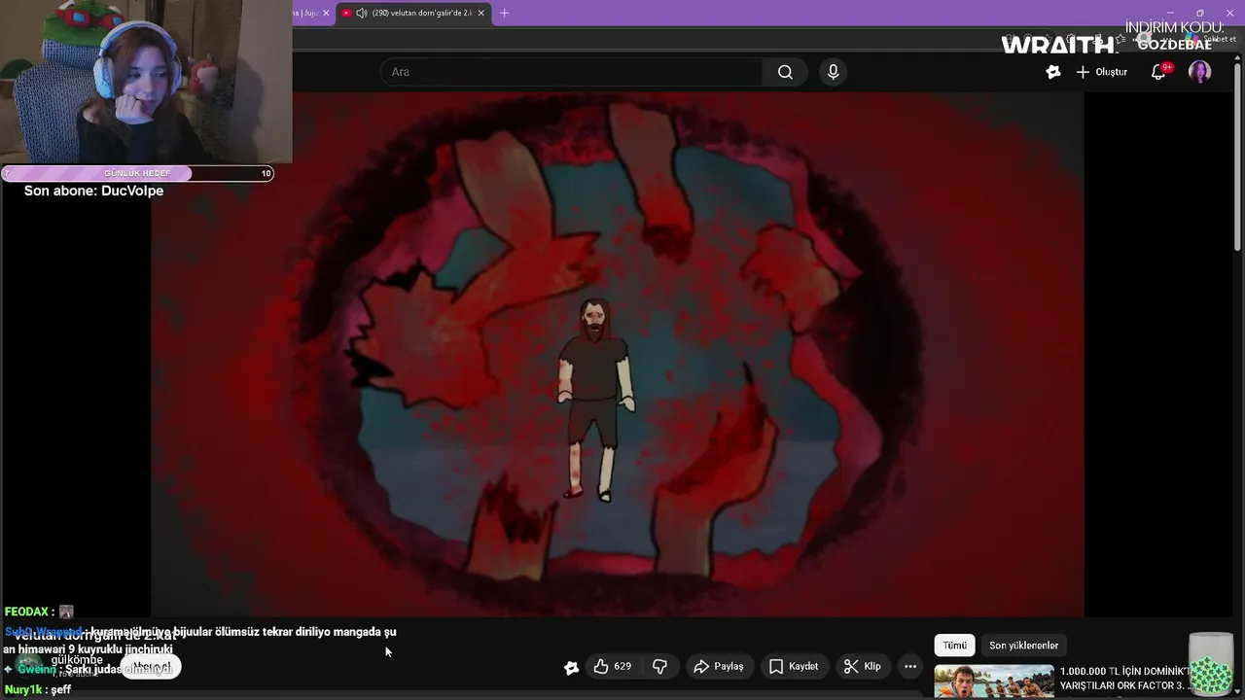This screenshot has width=1245, height=700.
Task: Mute the velutan tab via speaker icon
Action: [x=362, y=13]
